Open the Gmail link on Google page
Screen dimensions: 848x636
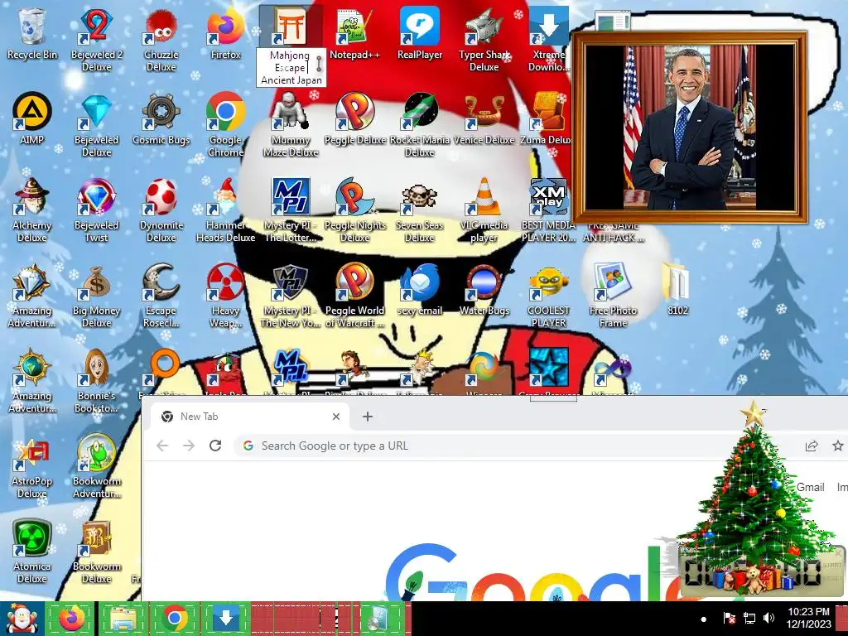810,487
